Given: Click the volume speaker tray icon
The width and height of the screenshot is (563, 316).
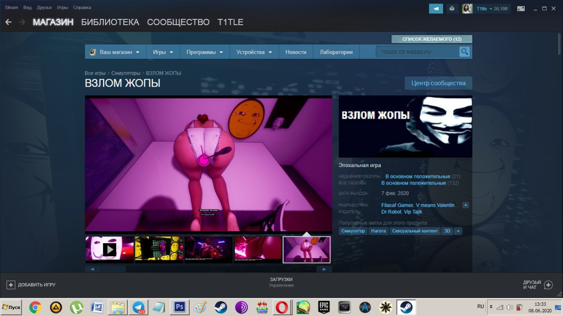Looking at the screenshot, I should tap(509, 307).
